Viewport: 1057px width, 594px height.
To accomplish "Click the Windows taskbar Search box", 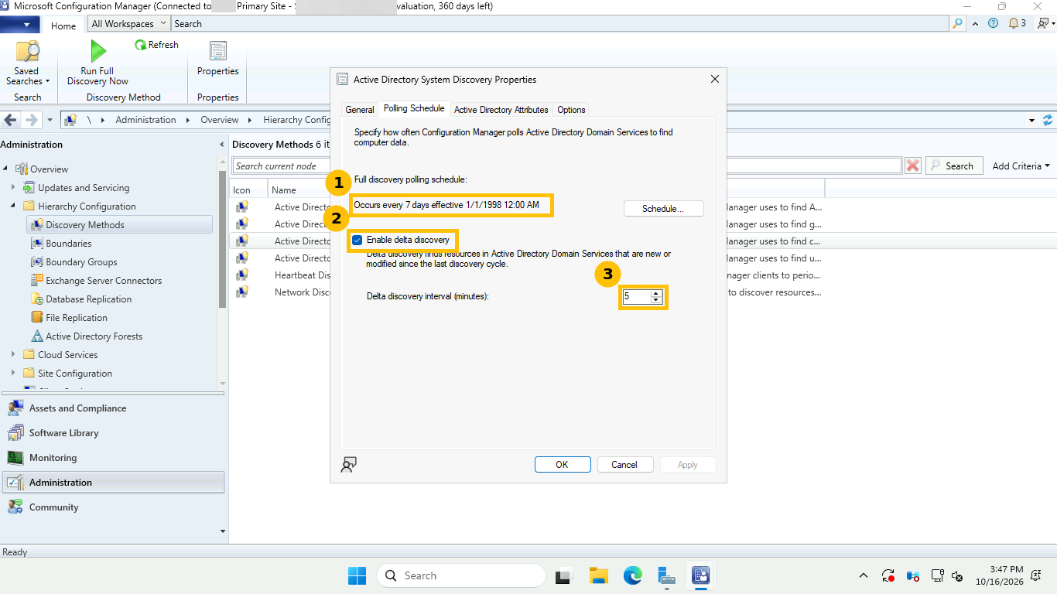I will 461,575.
